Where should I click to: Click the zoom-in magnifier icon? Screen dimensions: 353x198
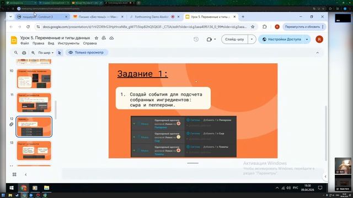[x=33, y=53]
